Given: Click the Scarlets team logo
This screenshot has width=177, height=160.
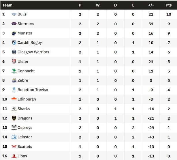Looking at the screenshot, I should click(x=14, y=146).
